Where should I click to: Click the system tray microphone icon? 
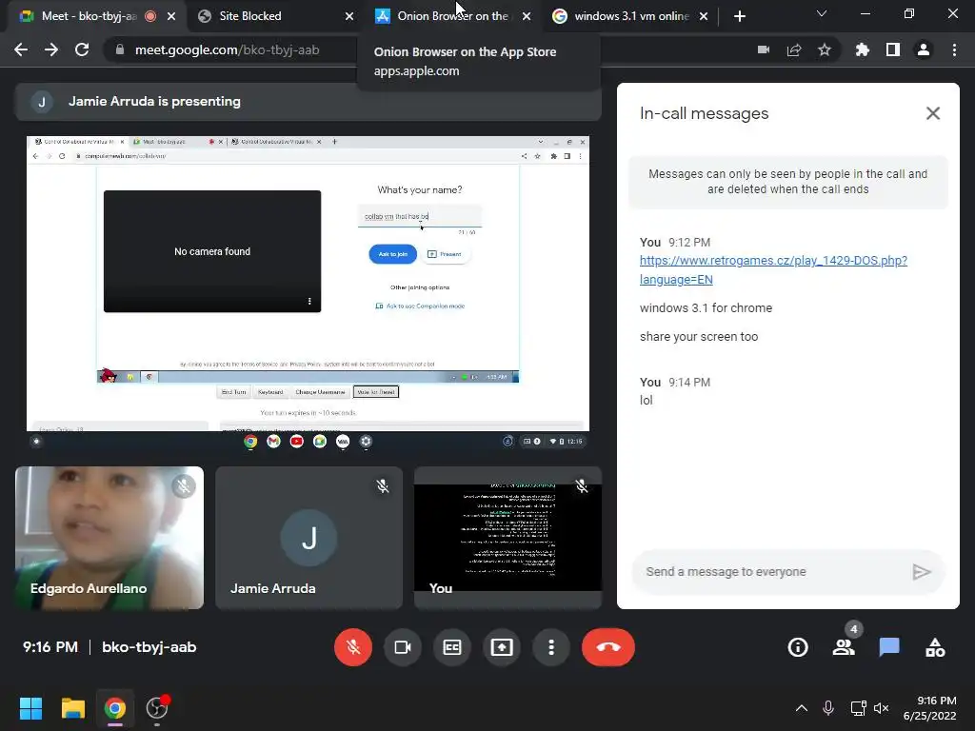pos(828,708)
